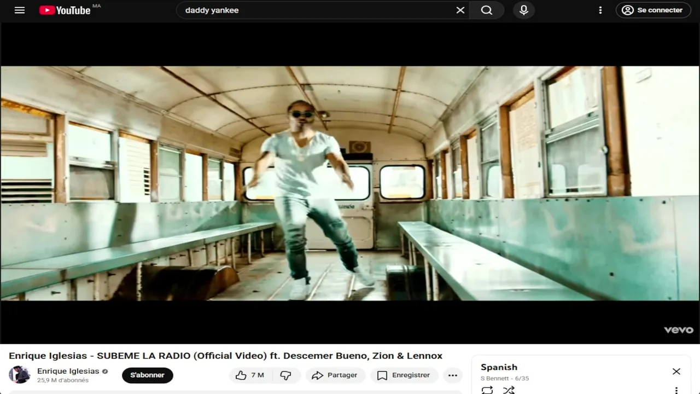Start voice search with microphone
This screenshot has height=394, width=700.
tap(524, 10)
